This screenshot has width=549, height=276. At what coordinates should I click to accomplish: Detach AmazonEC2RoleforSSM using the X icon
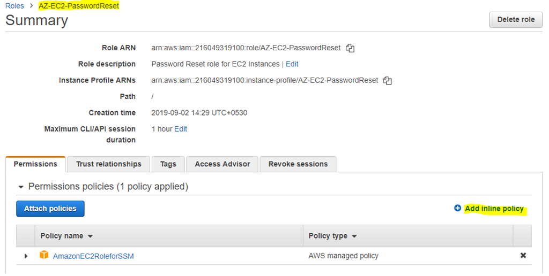523,255
